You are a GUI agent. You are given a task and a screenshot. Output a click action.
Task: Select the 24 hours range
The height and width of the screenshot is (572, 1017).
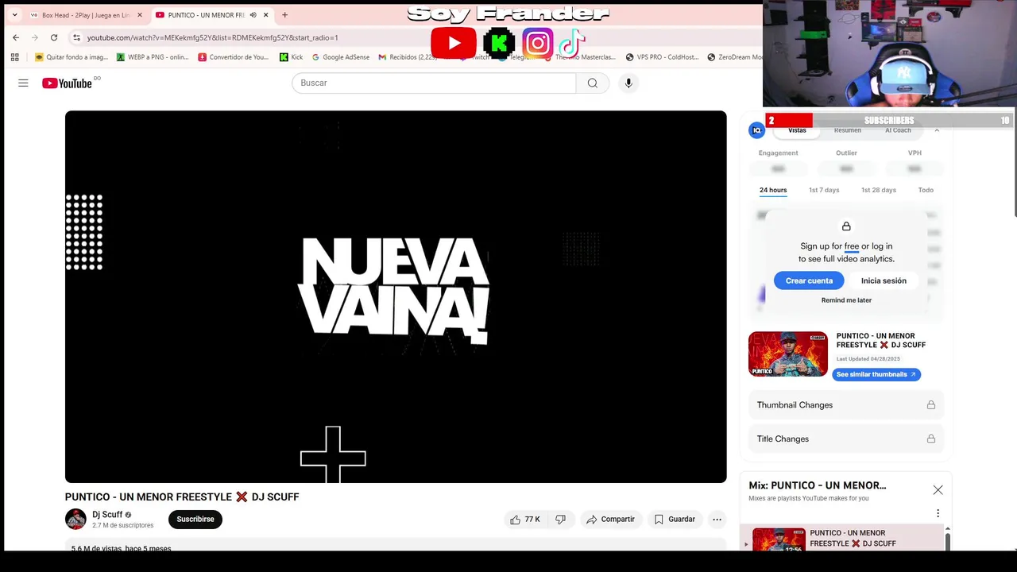(x=773, y=190)
